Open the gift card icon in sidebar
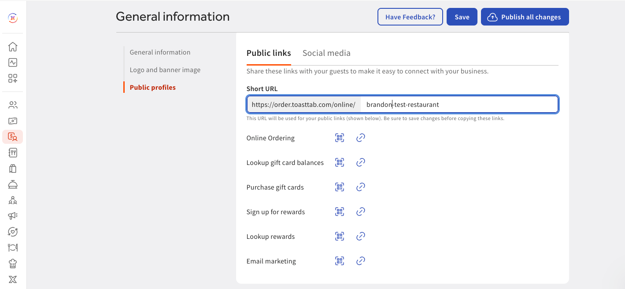This screenshot has width=625, height=289. (x=13, y=168)
